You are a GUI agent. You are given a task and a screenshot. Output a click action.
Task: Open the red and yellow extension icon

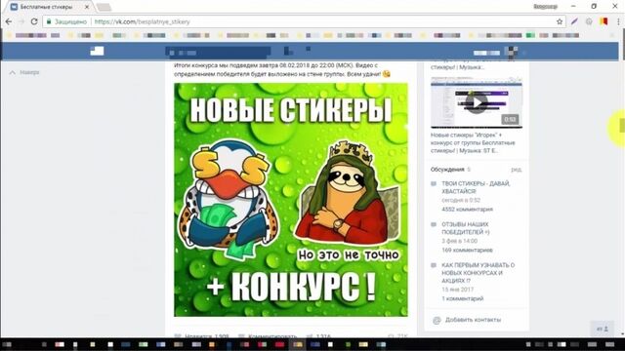click(x=604, y=21)
